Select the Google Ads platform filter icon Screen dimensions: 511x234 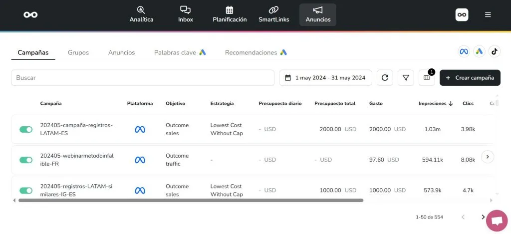point(479,51)
